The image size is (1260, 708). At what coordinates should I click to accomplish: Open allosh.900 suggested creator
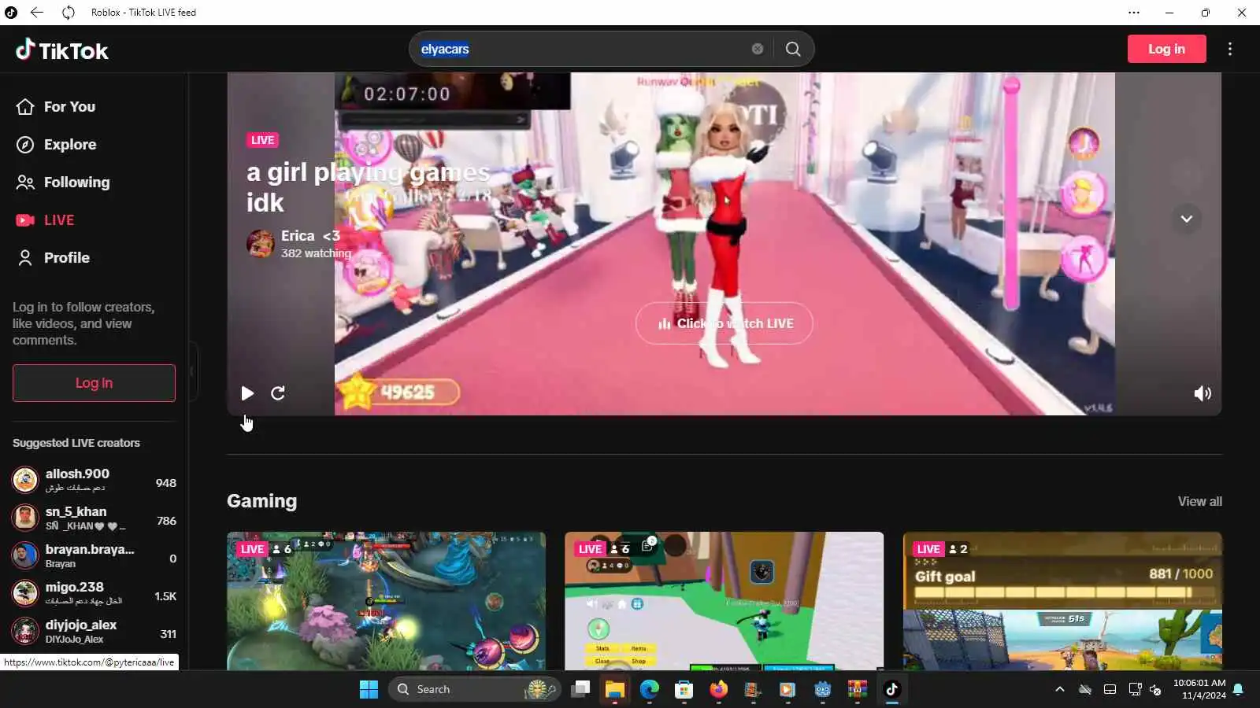(x=94, y=480)
